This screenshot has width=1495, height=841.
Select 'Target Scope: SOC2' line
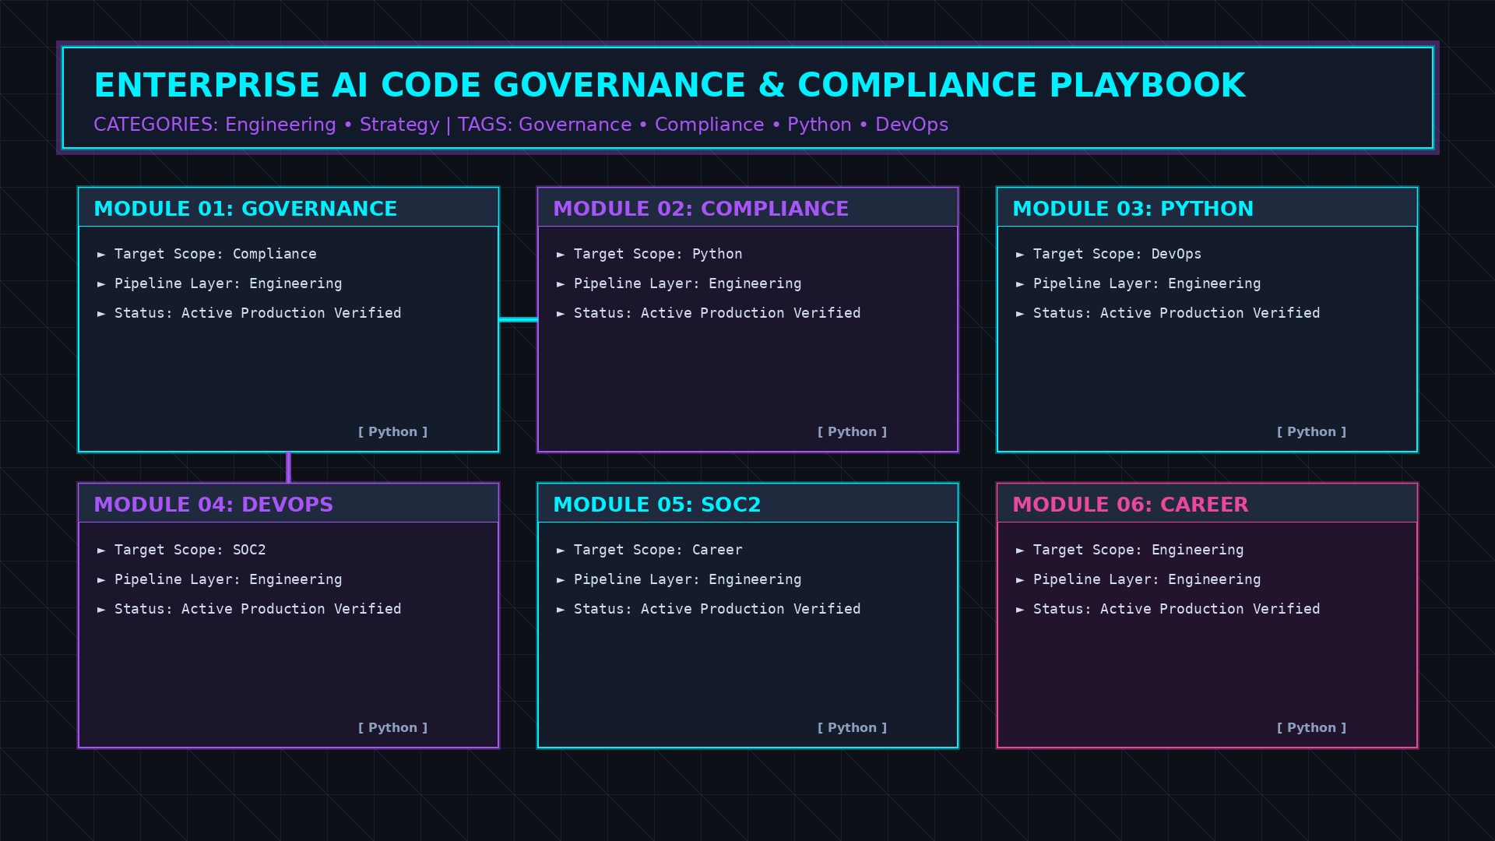[181, 550]
